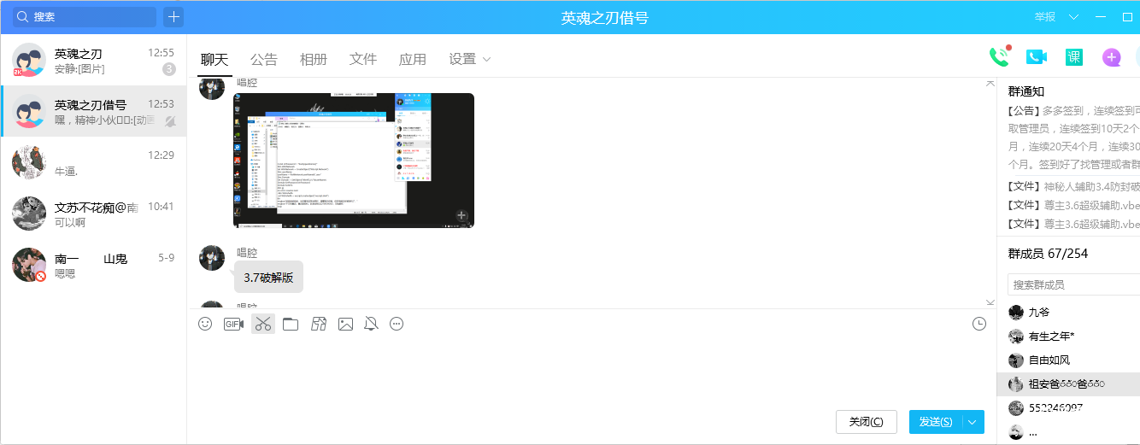
Task: Open the 文苏不花痴 conversation
Action: coord(93,214)
